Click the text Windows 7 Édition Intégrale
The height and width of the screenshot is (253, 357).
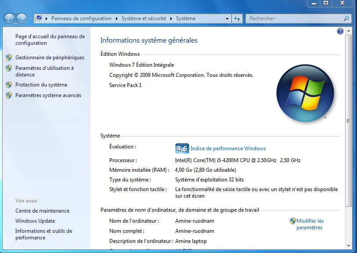142,65
